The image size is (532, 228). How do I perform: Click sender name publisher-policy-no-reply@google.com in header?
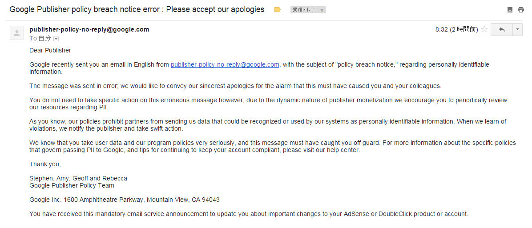tap(89, 29)
